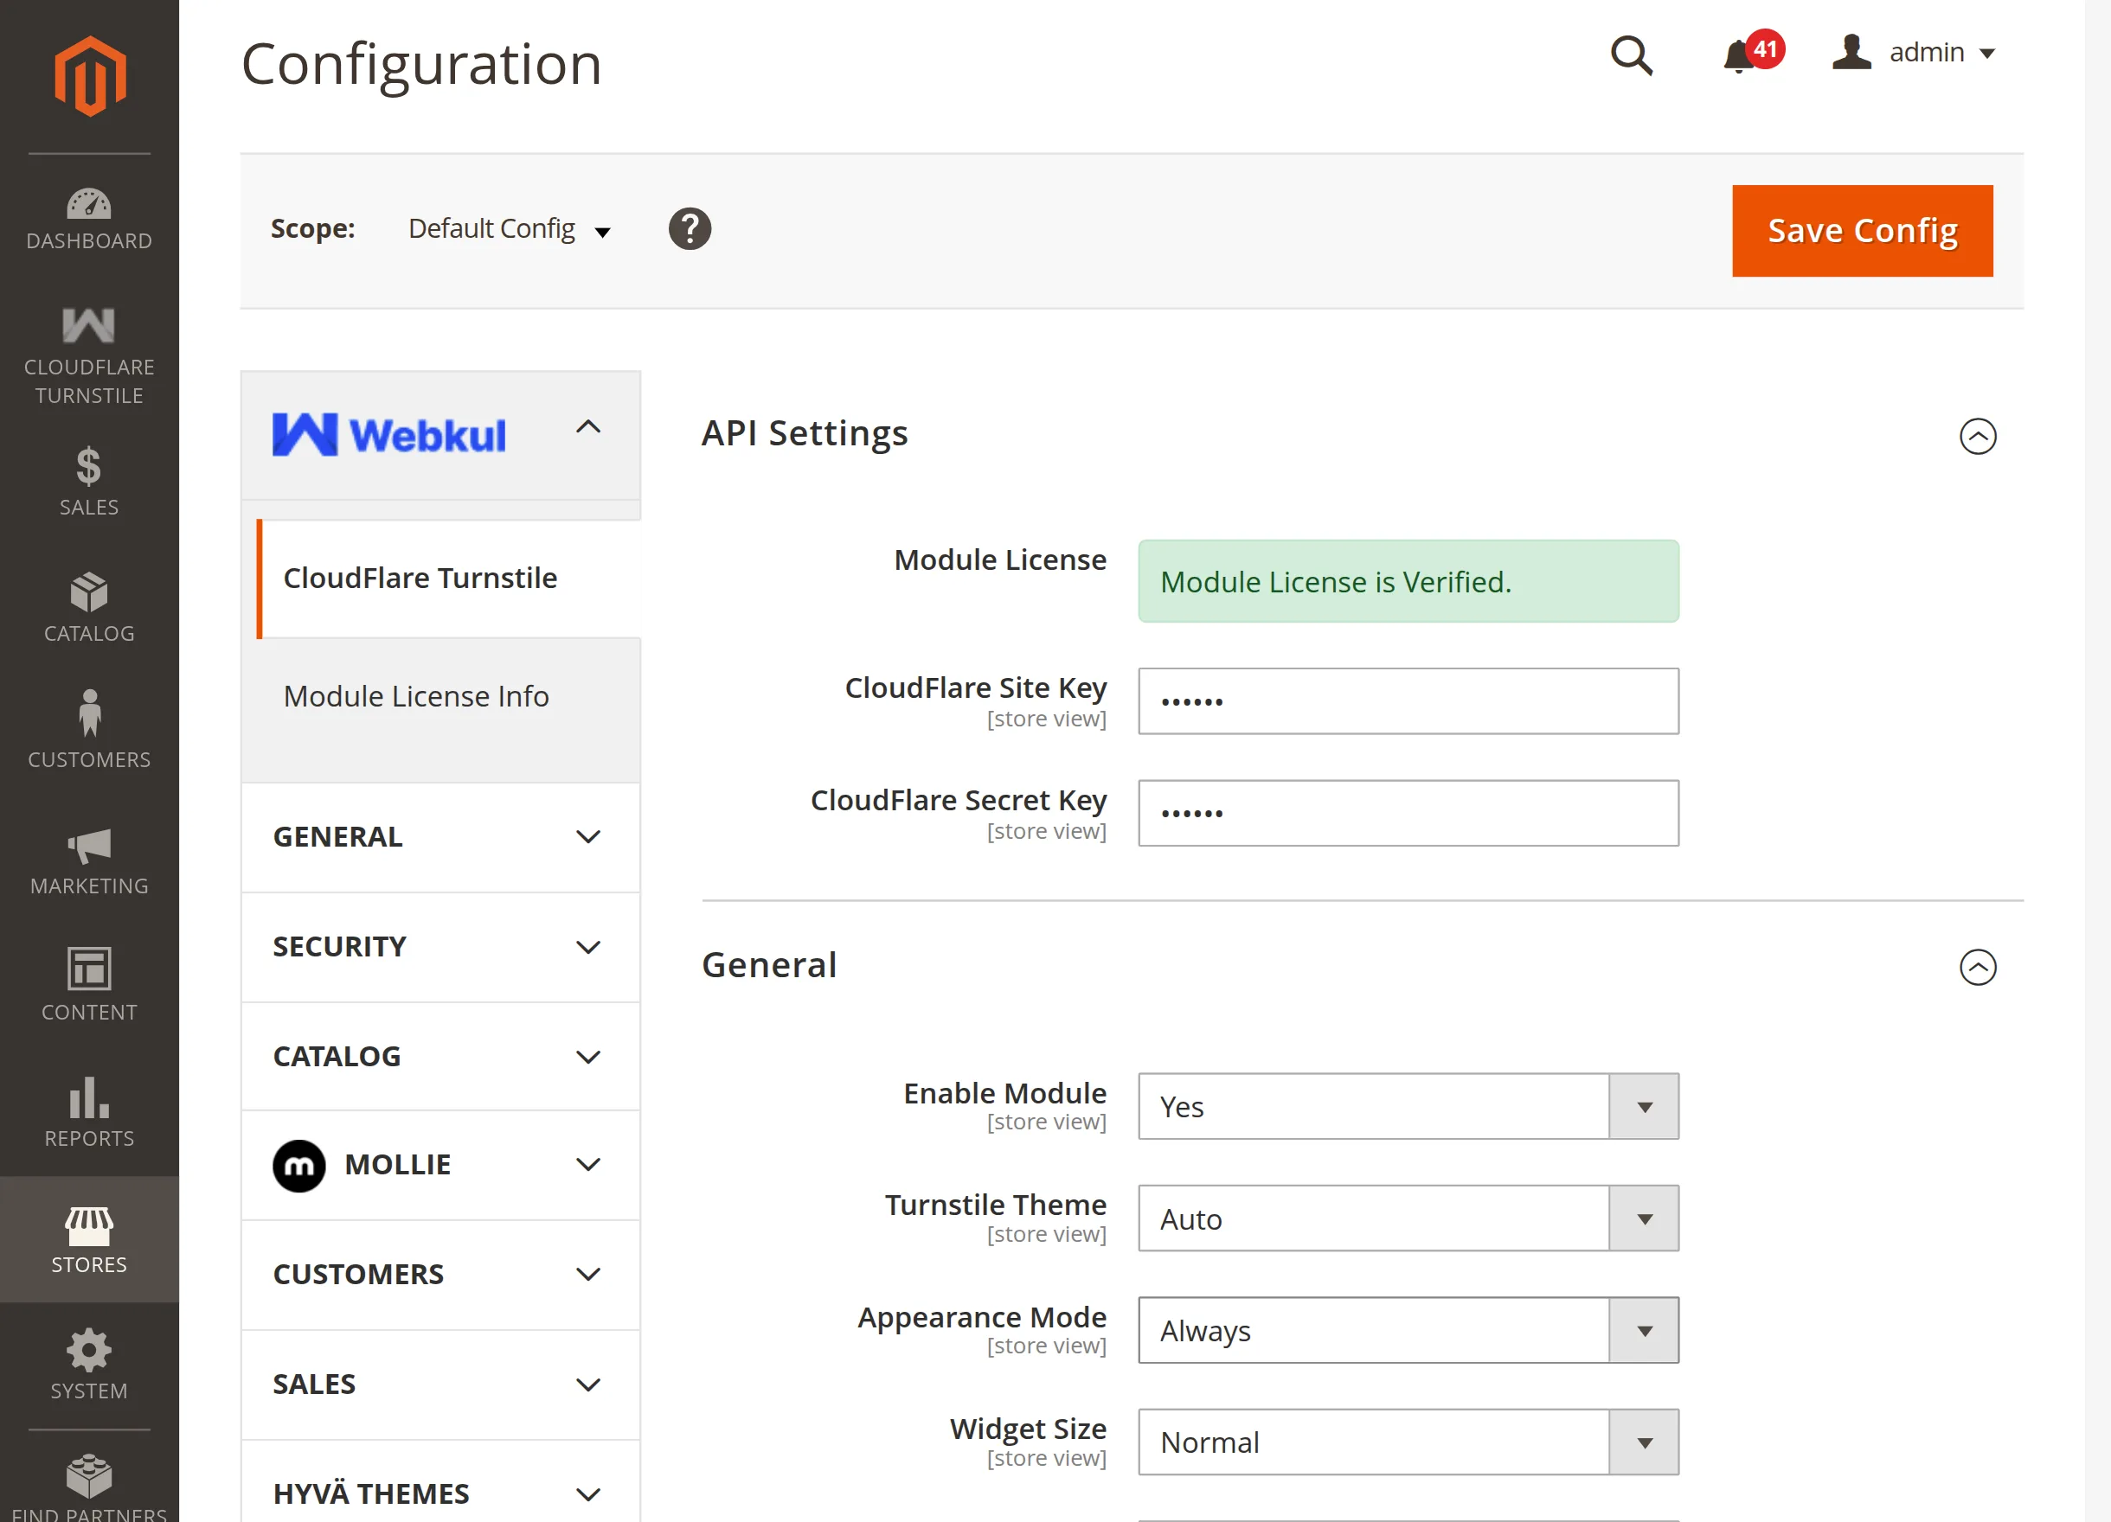
Task: Expand the CATALOG config group
Action: [440, 1056]
